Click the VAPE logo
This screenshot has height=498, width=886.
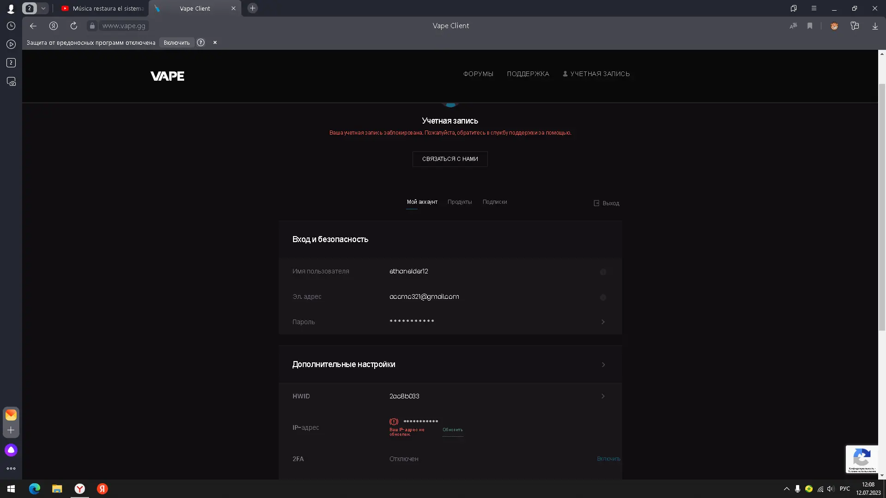tap(167, 76)
